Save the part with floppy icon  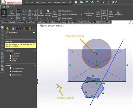87,2
